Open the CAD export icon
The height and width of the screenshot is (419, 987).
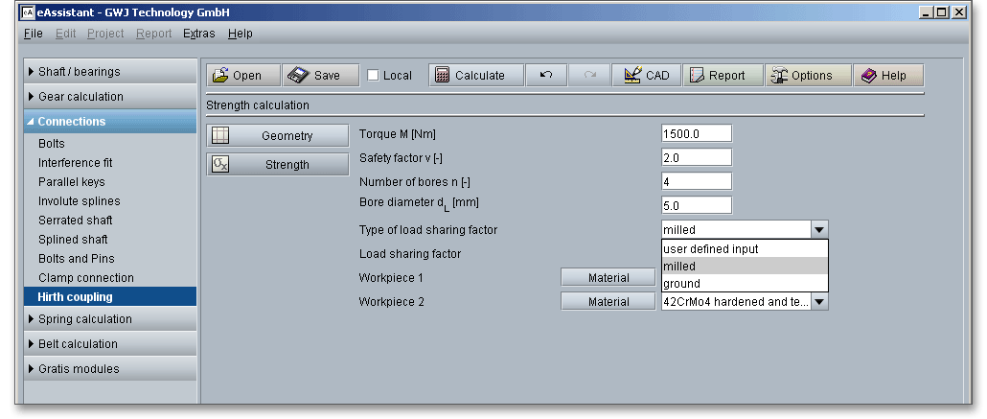point(632,76)
